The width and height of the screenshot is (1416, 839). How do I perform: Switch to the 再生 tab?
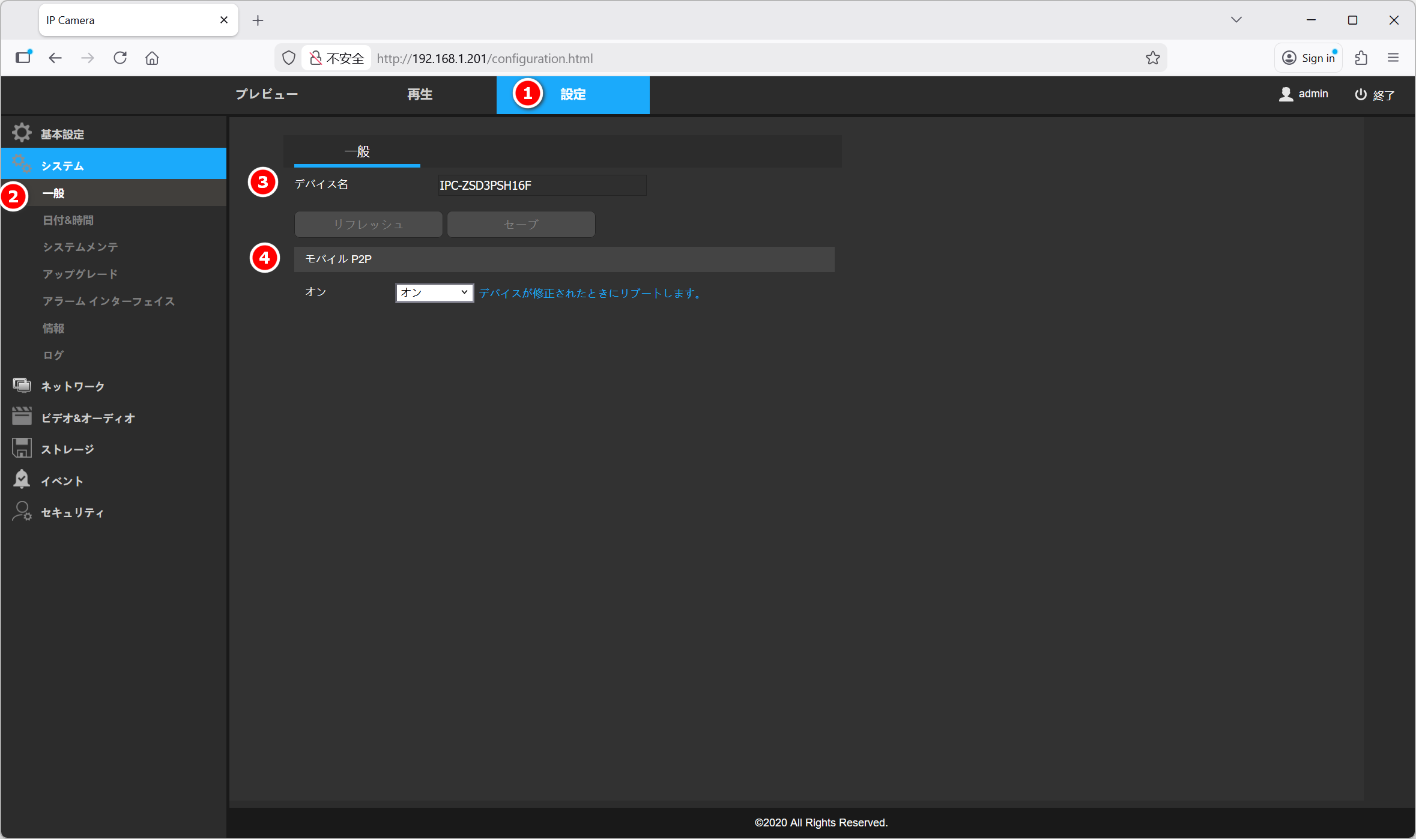420,94
